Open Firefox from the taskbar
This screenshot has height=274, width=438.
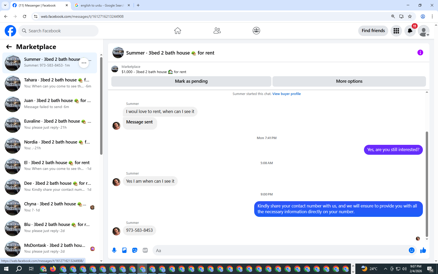(53, 269)
